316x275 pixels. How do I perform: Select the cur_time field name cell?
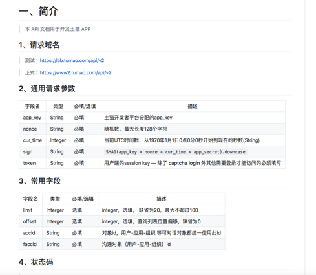click(x=32, y=140)
